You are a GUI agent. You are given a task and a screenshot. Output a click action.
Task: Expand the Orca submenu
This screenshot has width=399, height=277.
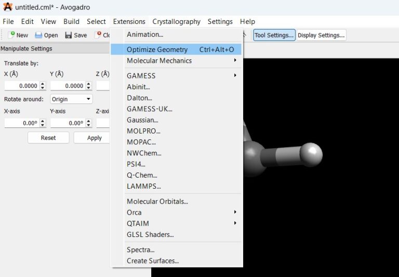coord(176,213)
